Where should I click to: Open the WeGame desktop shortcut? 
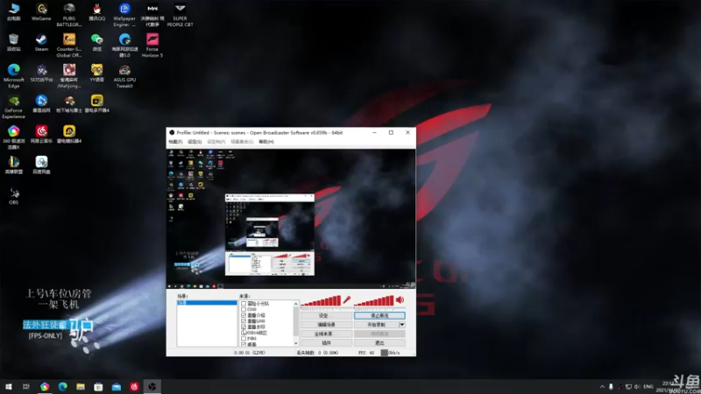pyautogui.click(x=41, y=12)
